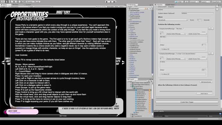Viewport: 222px width, 125px height.
Task: Toggle Maximize On Play in Game view
Action: pyautogui.click(x=101, y=7)
